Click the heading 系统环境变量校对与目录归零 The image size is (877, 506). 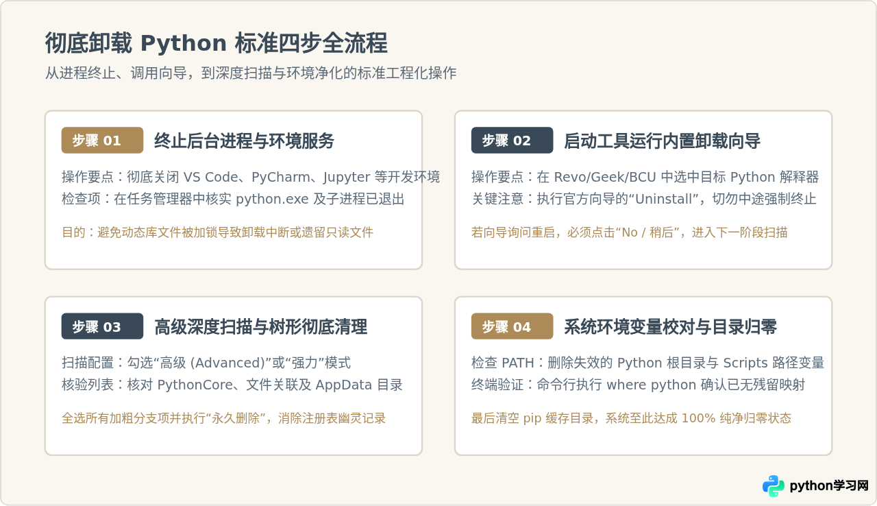[x=670, y=327]
